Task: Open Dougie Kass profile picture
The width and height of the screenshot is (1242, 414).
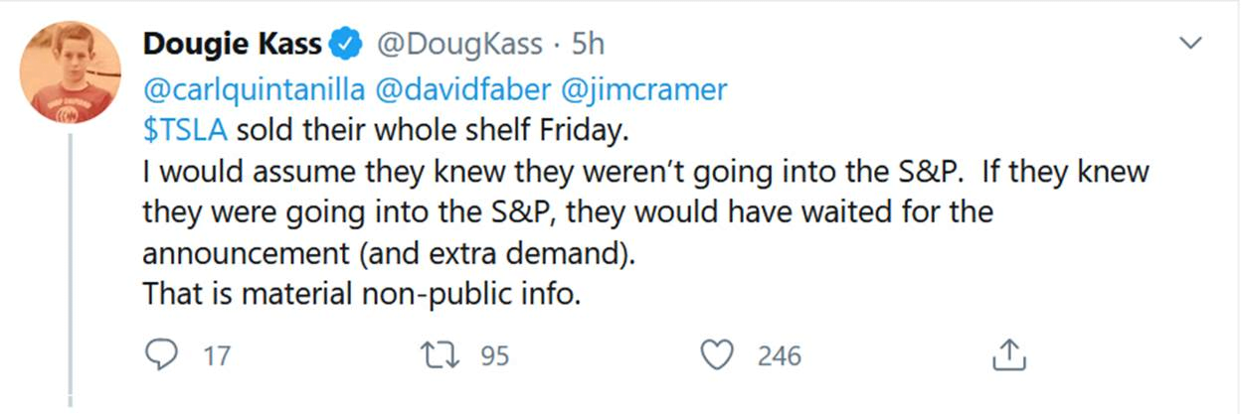Action: click(x=71, y=72)
